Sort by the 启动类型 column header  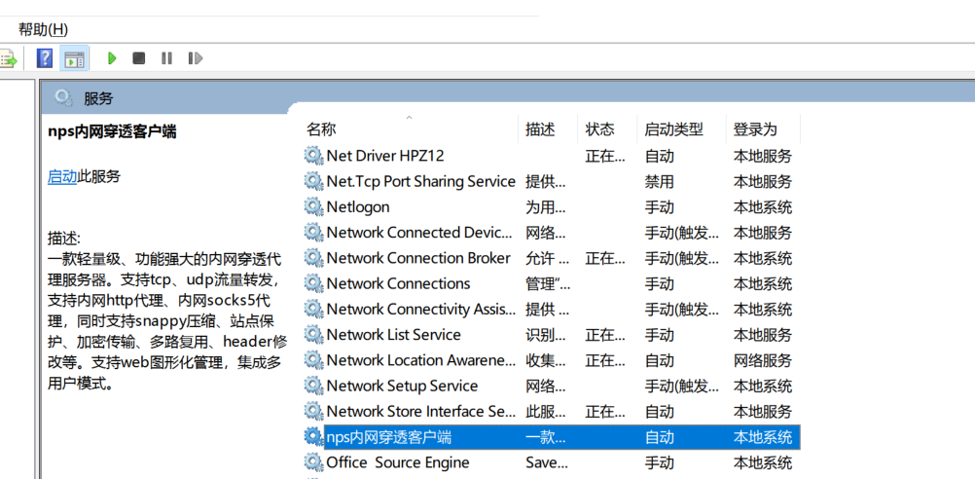(673, 129)
